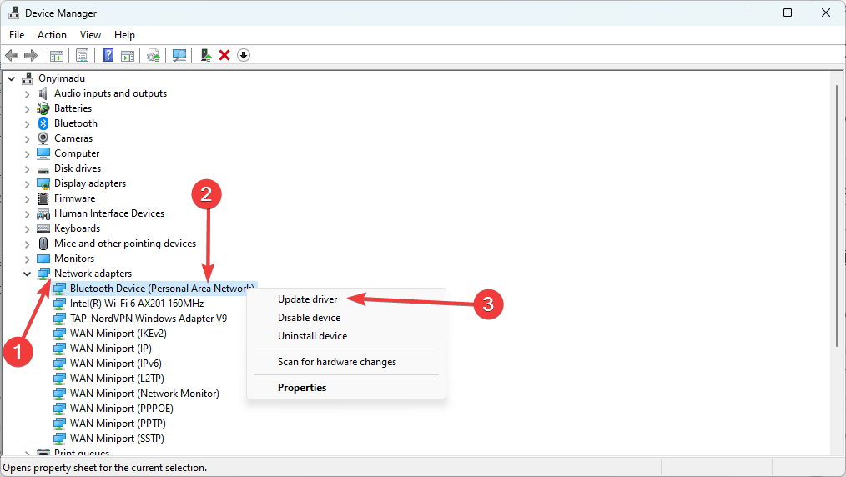Viewport: 846px width, 477px height.
Task: Expand the Audio inputs and outputs node
Action: (x=27, y=93)
